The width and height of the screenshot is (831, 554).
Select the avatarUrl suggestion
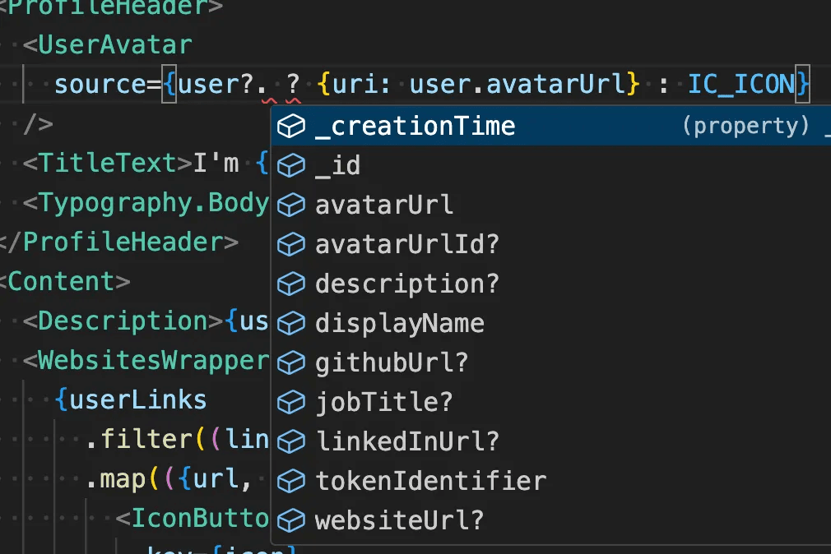383,205
